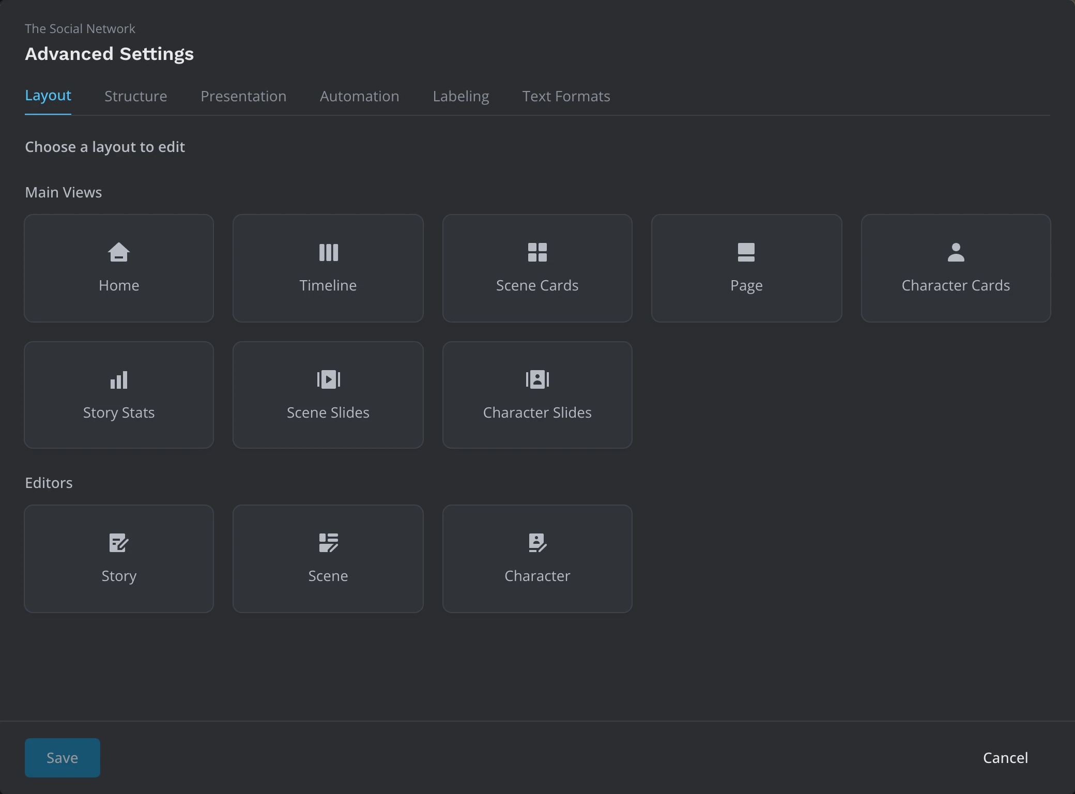This screenshot has width=1075, height=794.
Task: Click the Character Slides portrait icon
Action: 537,379
